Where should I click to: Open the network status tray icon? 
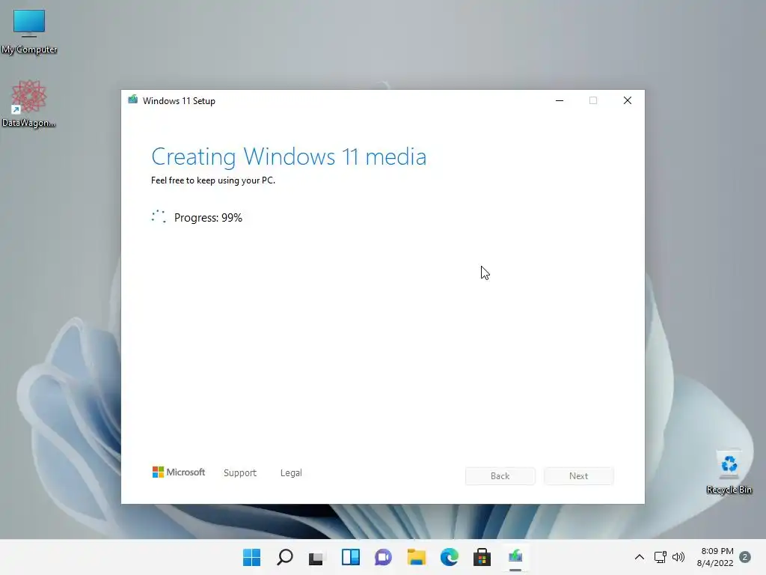pyautogui.click(x=660, y=557)
